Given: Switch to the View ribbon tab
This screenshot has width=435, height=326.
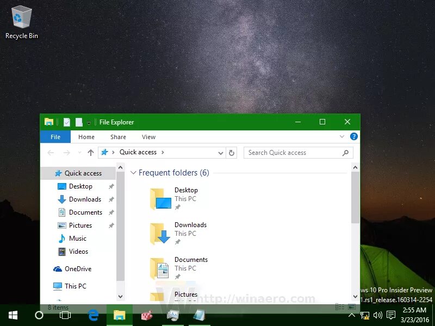Looking at the screenshot, I should tap(148, 137).
